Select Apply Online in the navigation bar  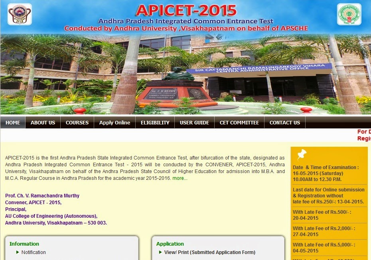tap(115, 122)
